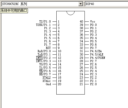Click pin number 20 inside the chip

[60, 84]
